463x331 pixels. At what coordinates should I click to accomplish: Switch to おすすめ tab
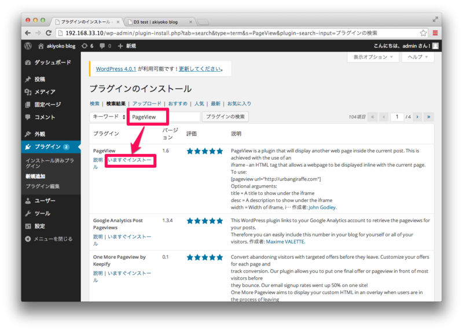[178, 104]
